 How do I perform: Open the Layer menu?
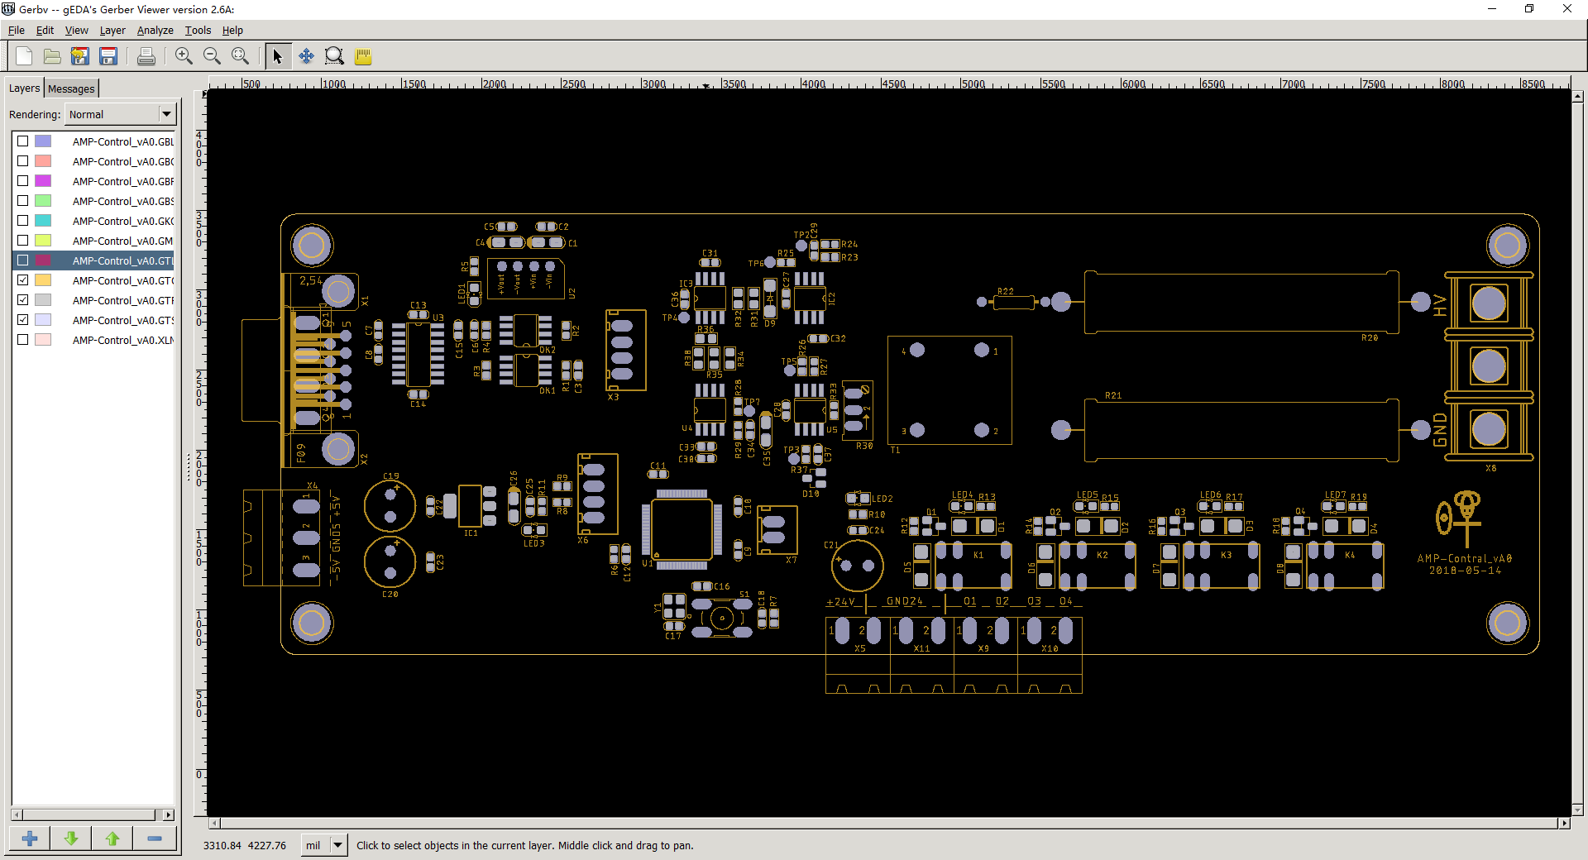(x=112, y=31)
